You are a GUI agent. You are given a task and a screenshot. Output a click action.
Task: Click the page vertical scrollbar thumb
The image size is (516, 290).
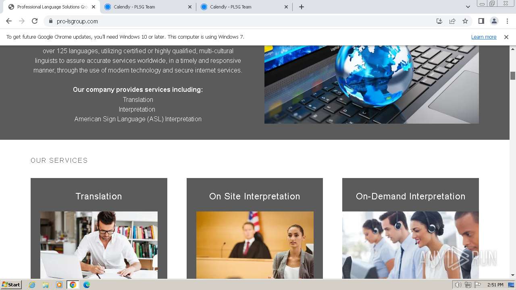coord(513,75)
